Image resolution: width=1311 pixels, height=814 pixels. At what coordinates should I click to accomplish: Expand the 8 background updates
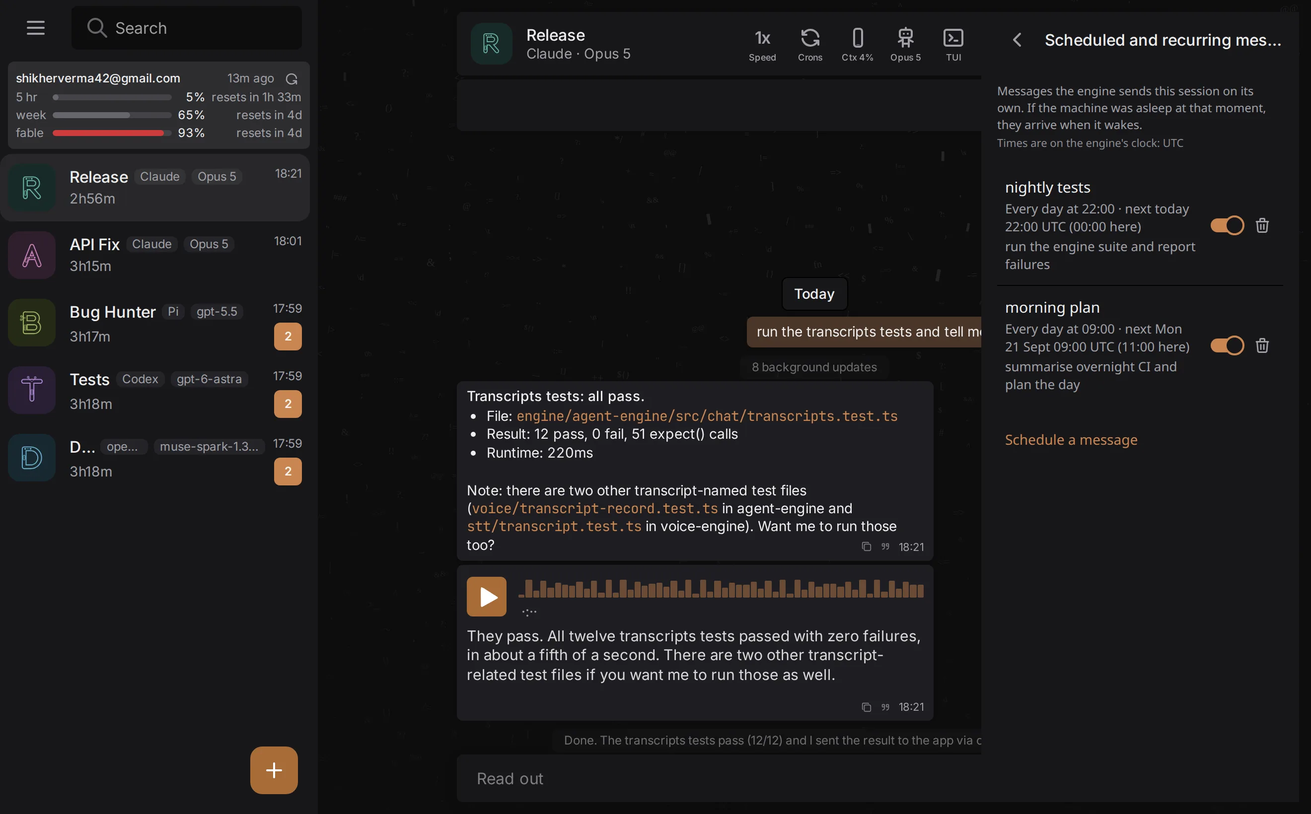coord(814,367)
